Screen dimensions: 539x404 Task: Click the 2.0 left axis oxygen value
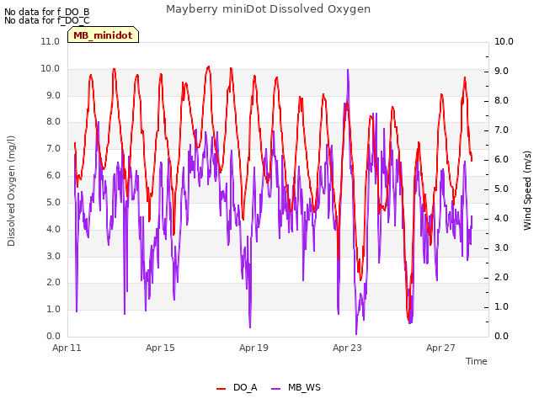(x=54, y=283)
